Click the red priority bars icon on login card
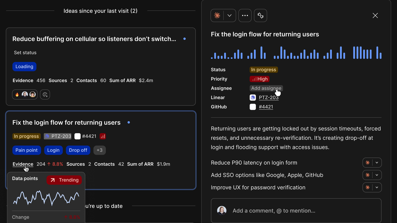The height and width of the screenshot is (223, 397). (103, 136)
